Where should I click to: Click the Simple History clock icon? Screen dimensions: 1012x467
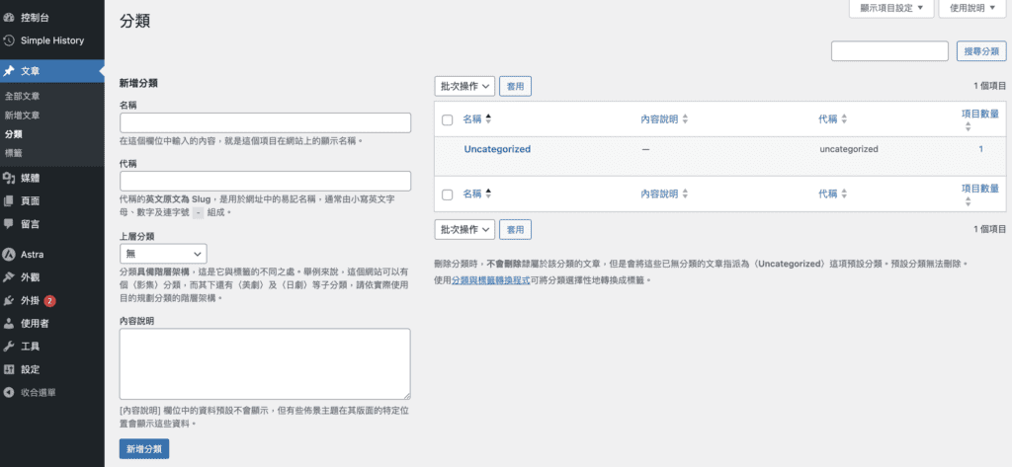click(8, 40)
